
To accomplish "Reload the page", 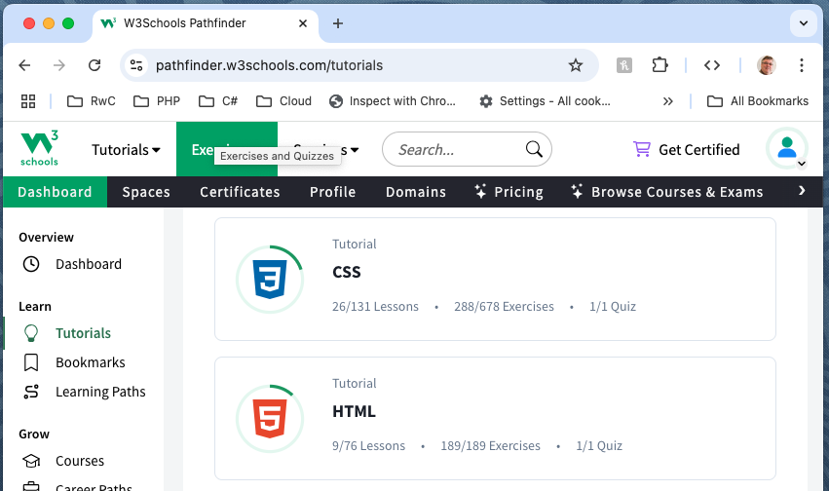I will (x=94, y=65).
